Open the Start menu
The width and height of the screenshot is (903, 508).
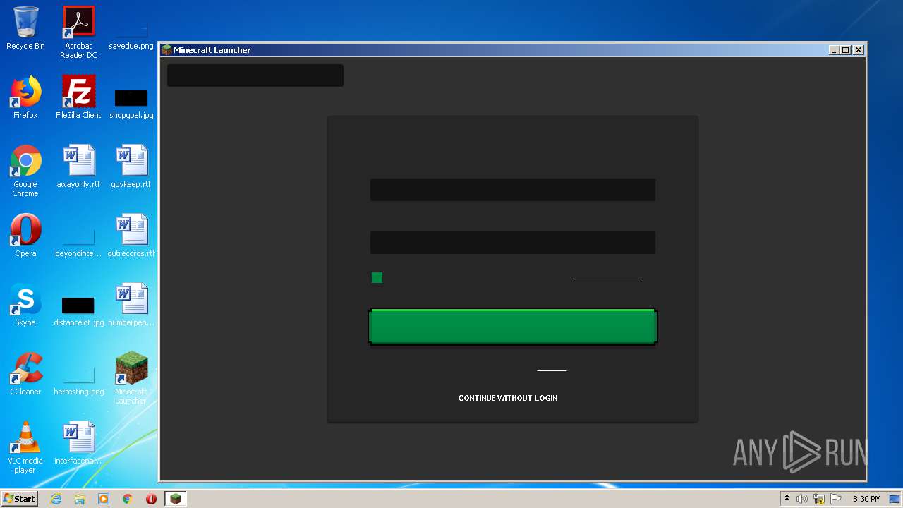(19, 499)
